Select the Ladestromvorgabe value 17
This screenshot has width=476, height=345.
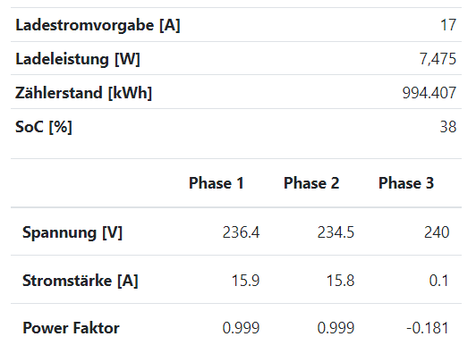pos(448,25)
